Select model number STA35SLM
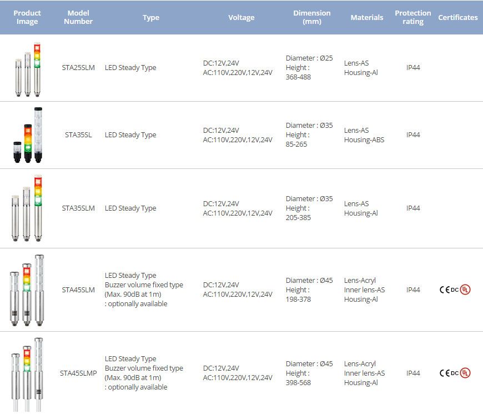483x414 pixels. coord(78,208)
